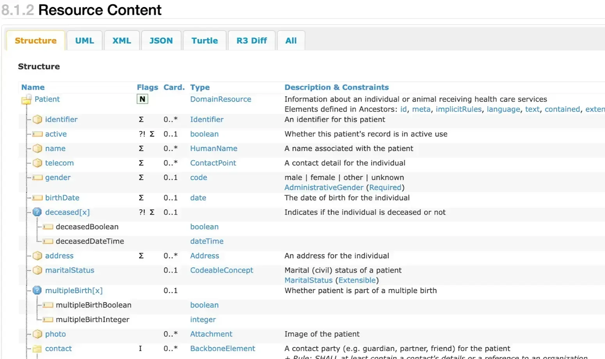Open the HumanName type definition

[x=214, y=148]
